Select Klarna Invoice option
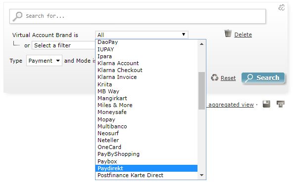Image resolution: width=293 pixels, height=188 pixels. click(146, 77)
